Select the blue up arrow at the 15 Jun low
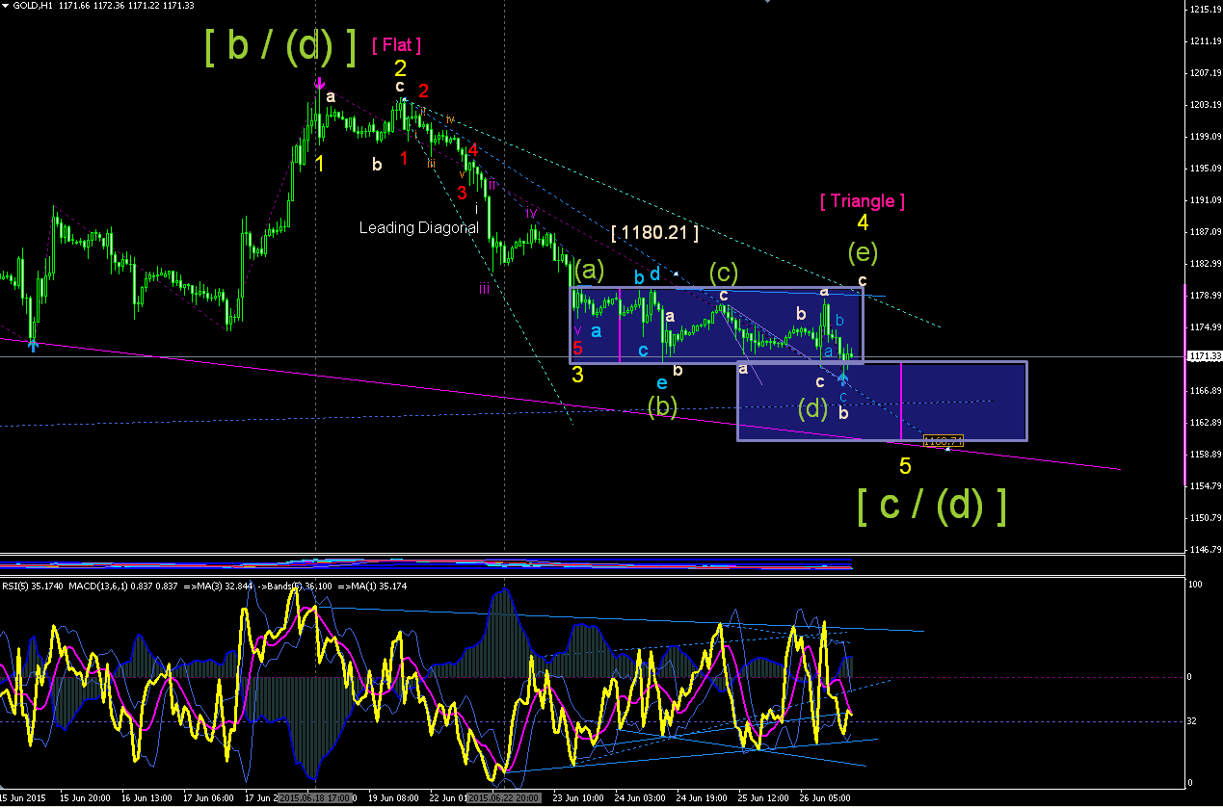The image size is (1223, 808). tap(34, 344)
